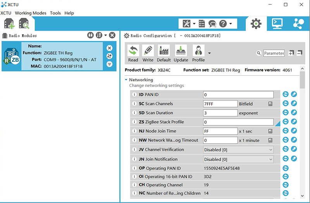Remove the ZIGBEE TH Reg module from list
The width and height of the screenshot is (310, 203).
pos(109,48)
